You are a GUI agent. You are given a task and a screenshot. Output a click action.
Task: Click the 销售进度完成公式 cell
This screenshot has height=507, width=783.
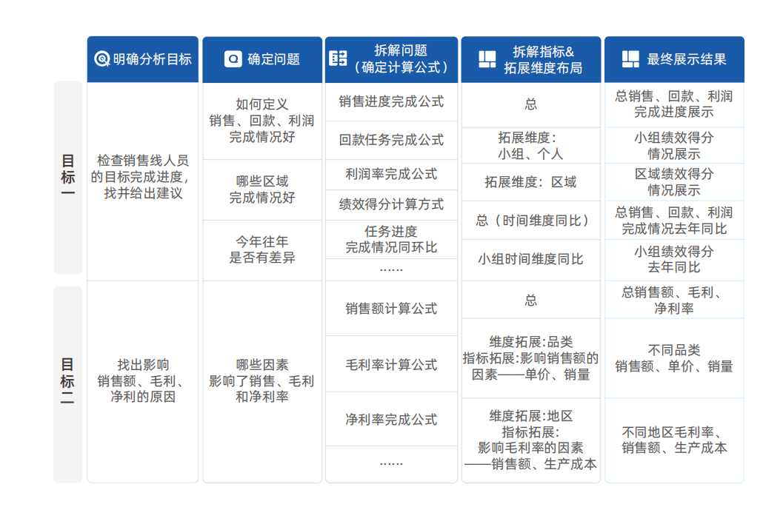[391, 102]
